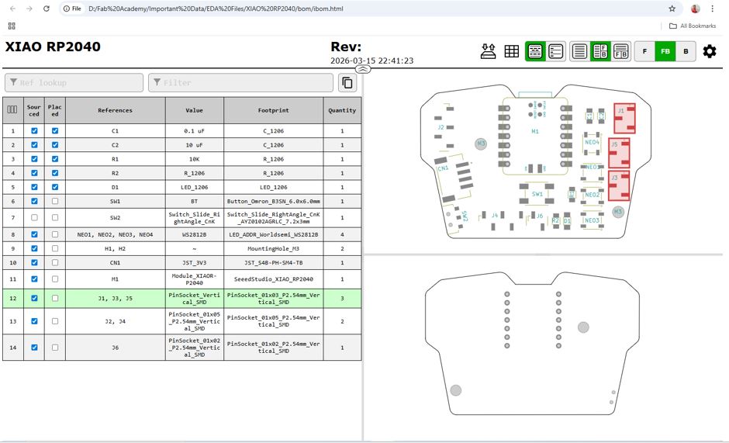This screenshot has width=729, height=443.
Task: Open Chrome three-dot menu
Action: pyautogui.click(x=712, y=9)
